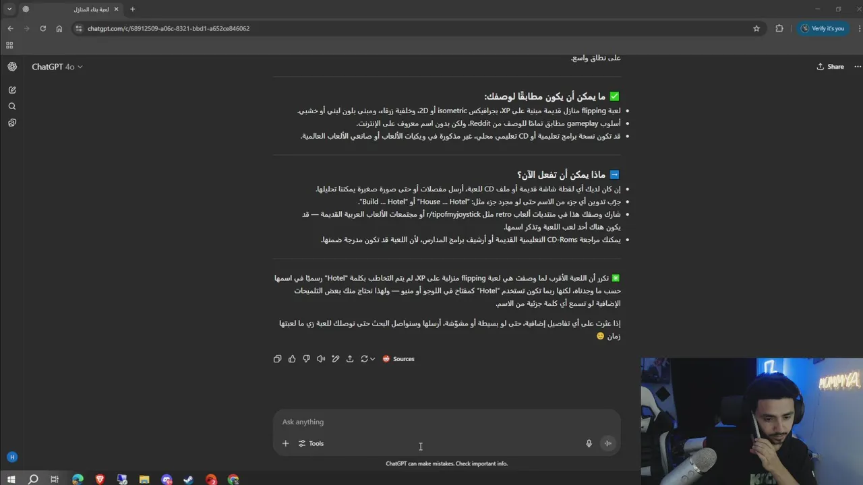
Task: Select the chatgpt.com address bar URL
Action: point(169,28)
